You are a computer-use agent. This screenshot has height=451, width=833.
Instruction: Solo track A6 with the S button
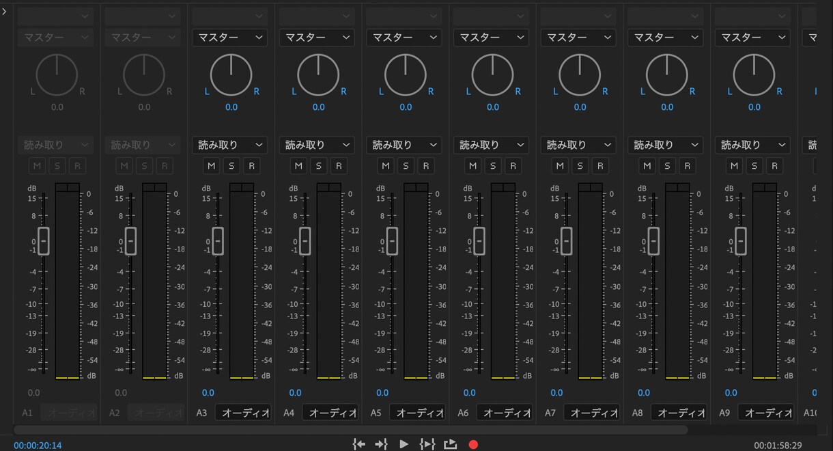(x=493, y=165)
